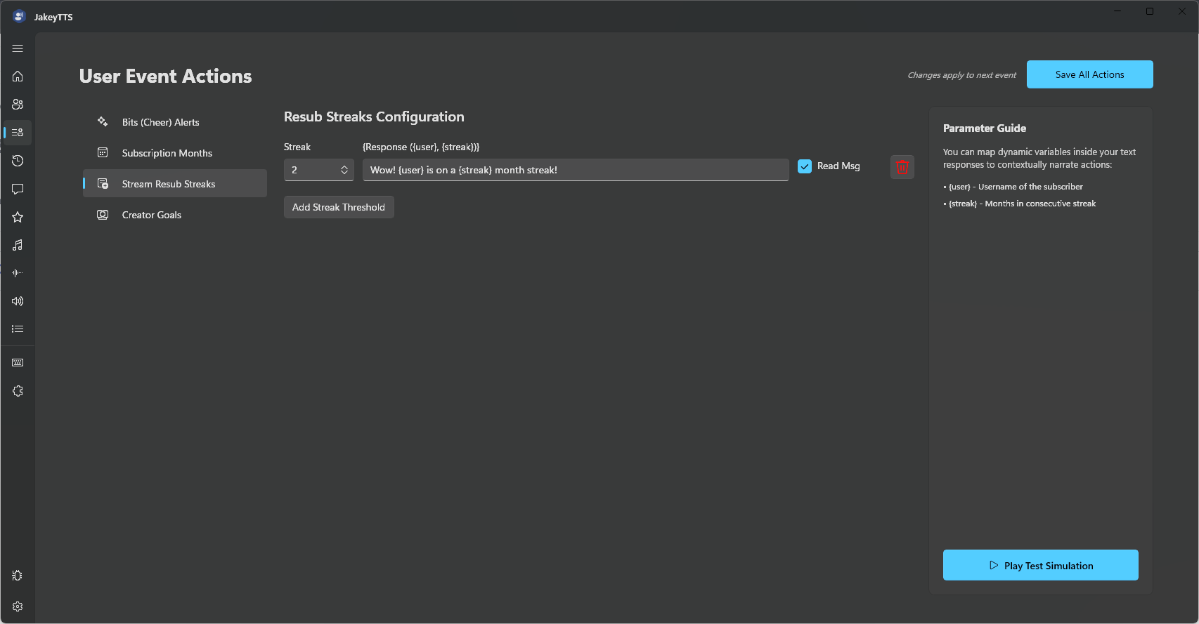Click the Resub Streaks Configuration heading
The width and height of the screenshot is (1199, 624).
point(374,117)
